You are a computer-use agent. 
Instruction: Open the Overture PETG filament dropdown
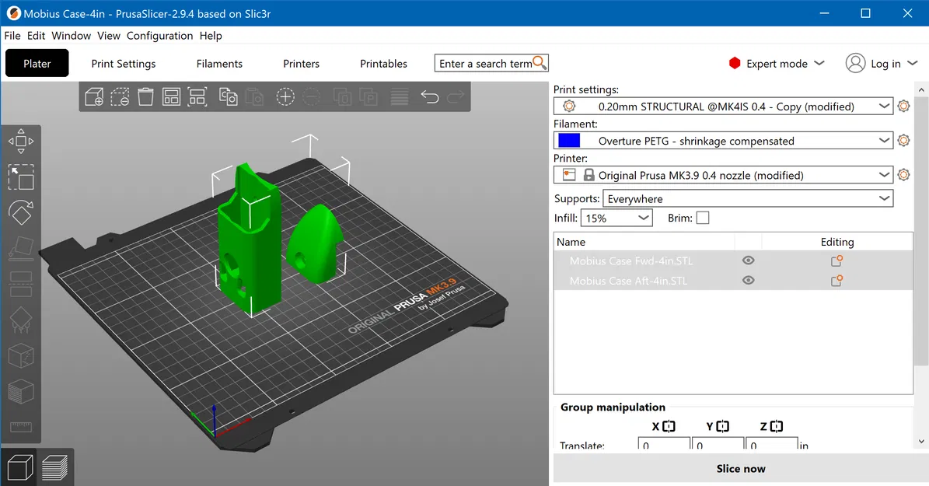coord(724,141)
